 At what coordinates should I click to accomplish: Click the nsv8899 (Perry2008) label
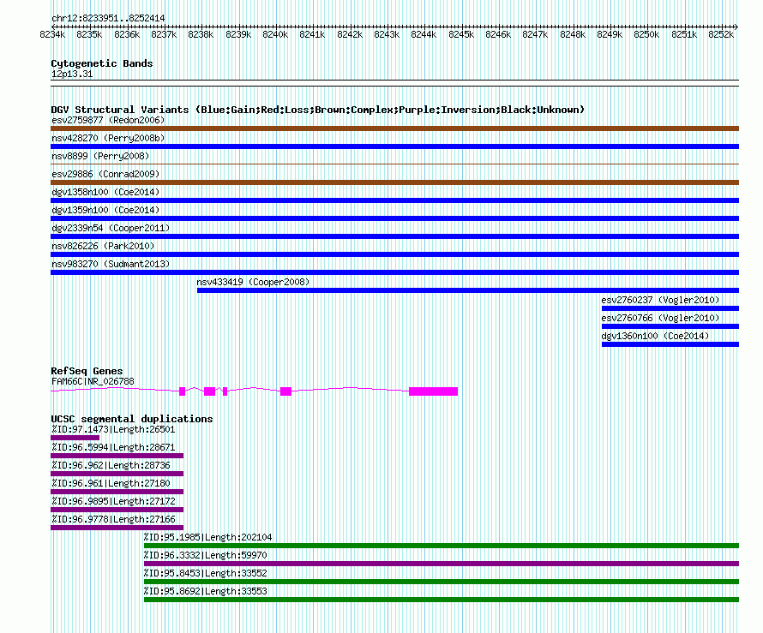[x=100, y=156]
